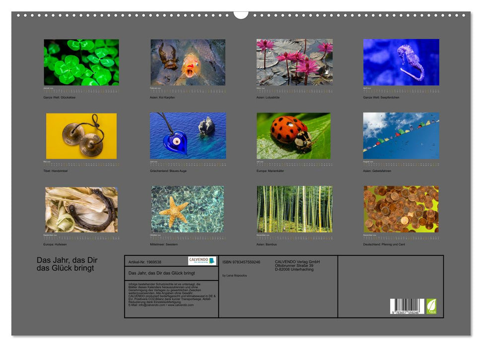Image resolution: width=482 pixels, height=347 pixels.
Task: Click the Artikel-Nr. 1969538 field
Action: (x=145, y=262)
